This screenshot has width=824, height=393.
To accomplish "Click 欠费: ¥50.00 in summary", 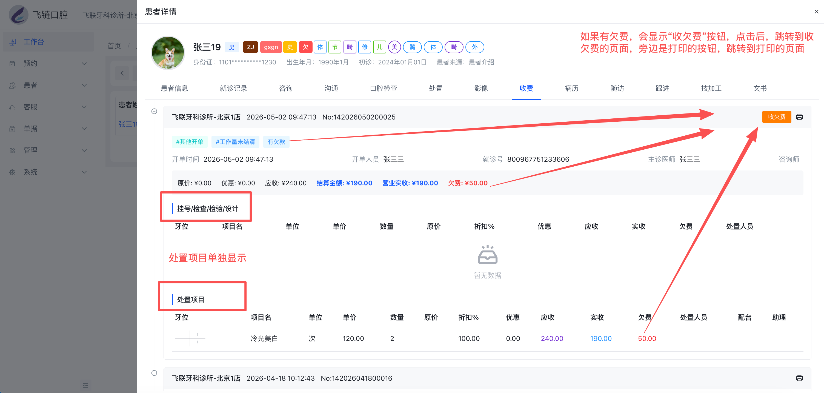I will (x=468, y=183).
